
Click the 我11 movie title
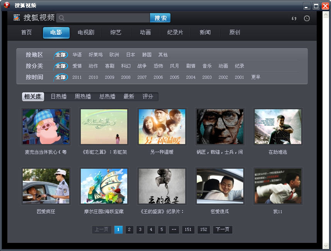[278, 211]
